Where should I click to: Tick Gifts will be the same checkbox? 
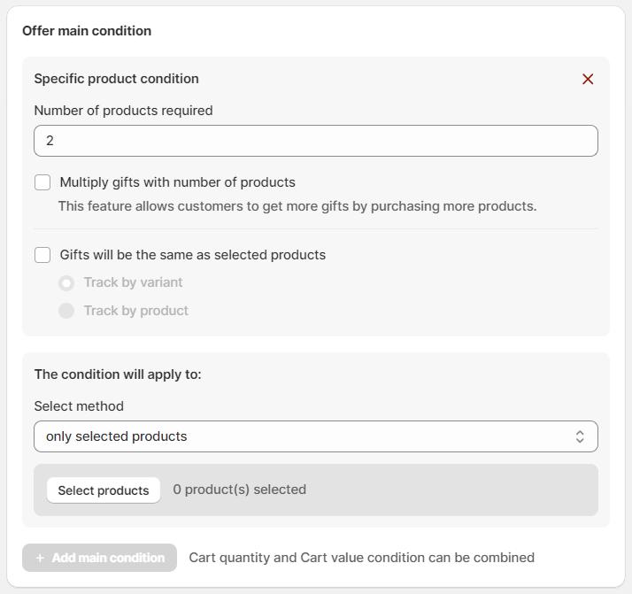(42, 255)
